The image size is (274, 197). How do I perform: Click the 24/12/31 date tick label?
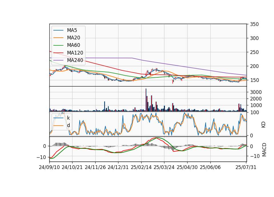tap(118, 167)
